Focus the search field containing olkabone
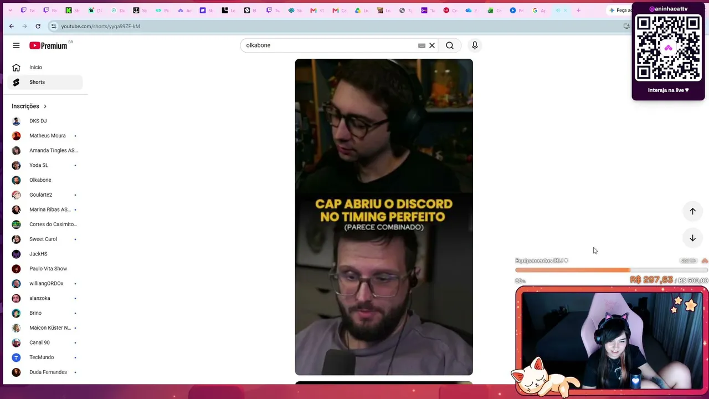 [330, 45]
